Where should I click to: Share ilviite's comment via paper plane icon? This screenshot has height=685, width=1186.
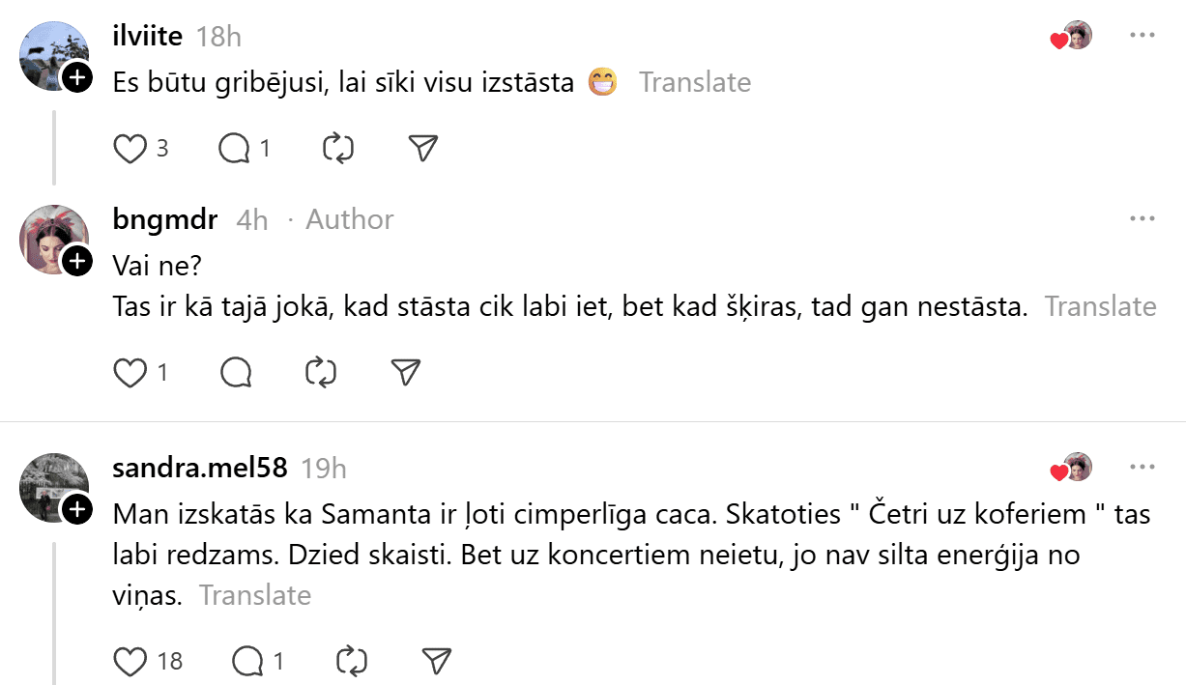pos(423,148)
